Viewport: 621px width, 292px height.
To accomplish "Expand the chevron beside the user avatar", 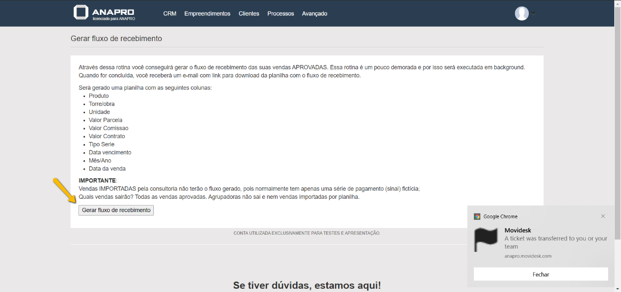I will pyautogui.click(x=533, y=13).
